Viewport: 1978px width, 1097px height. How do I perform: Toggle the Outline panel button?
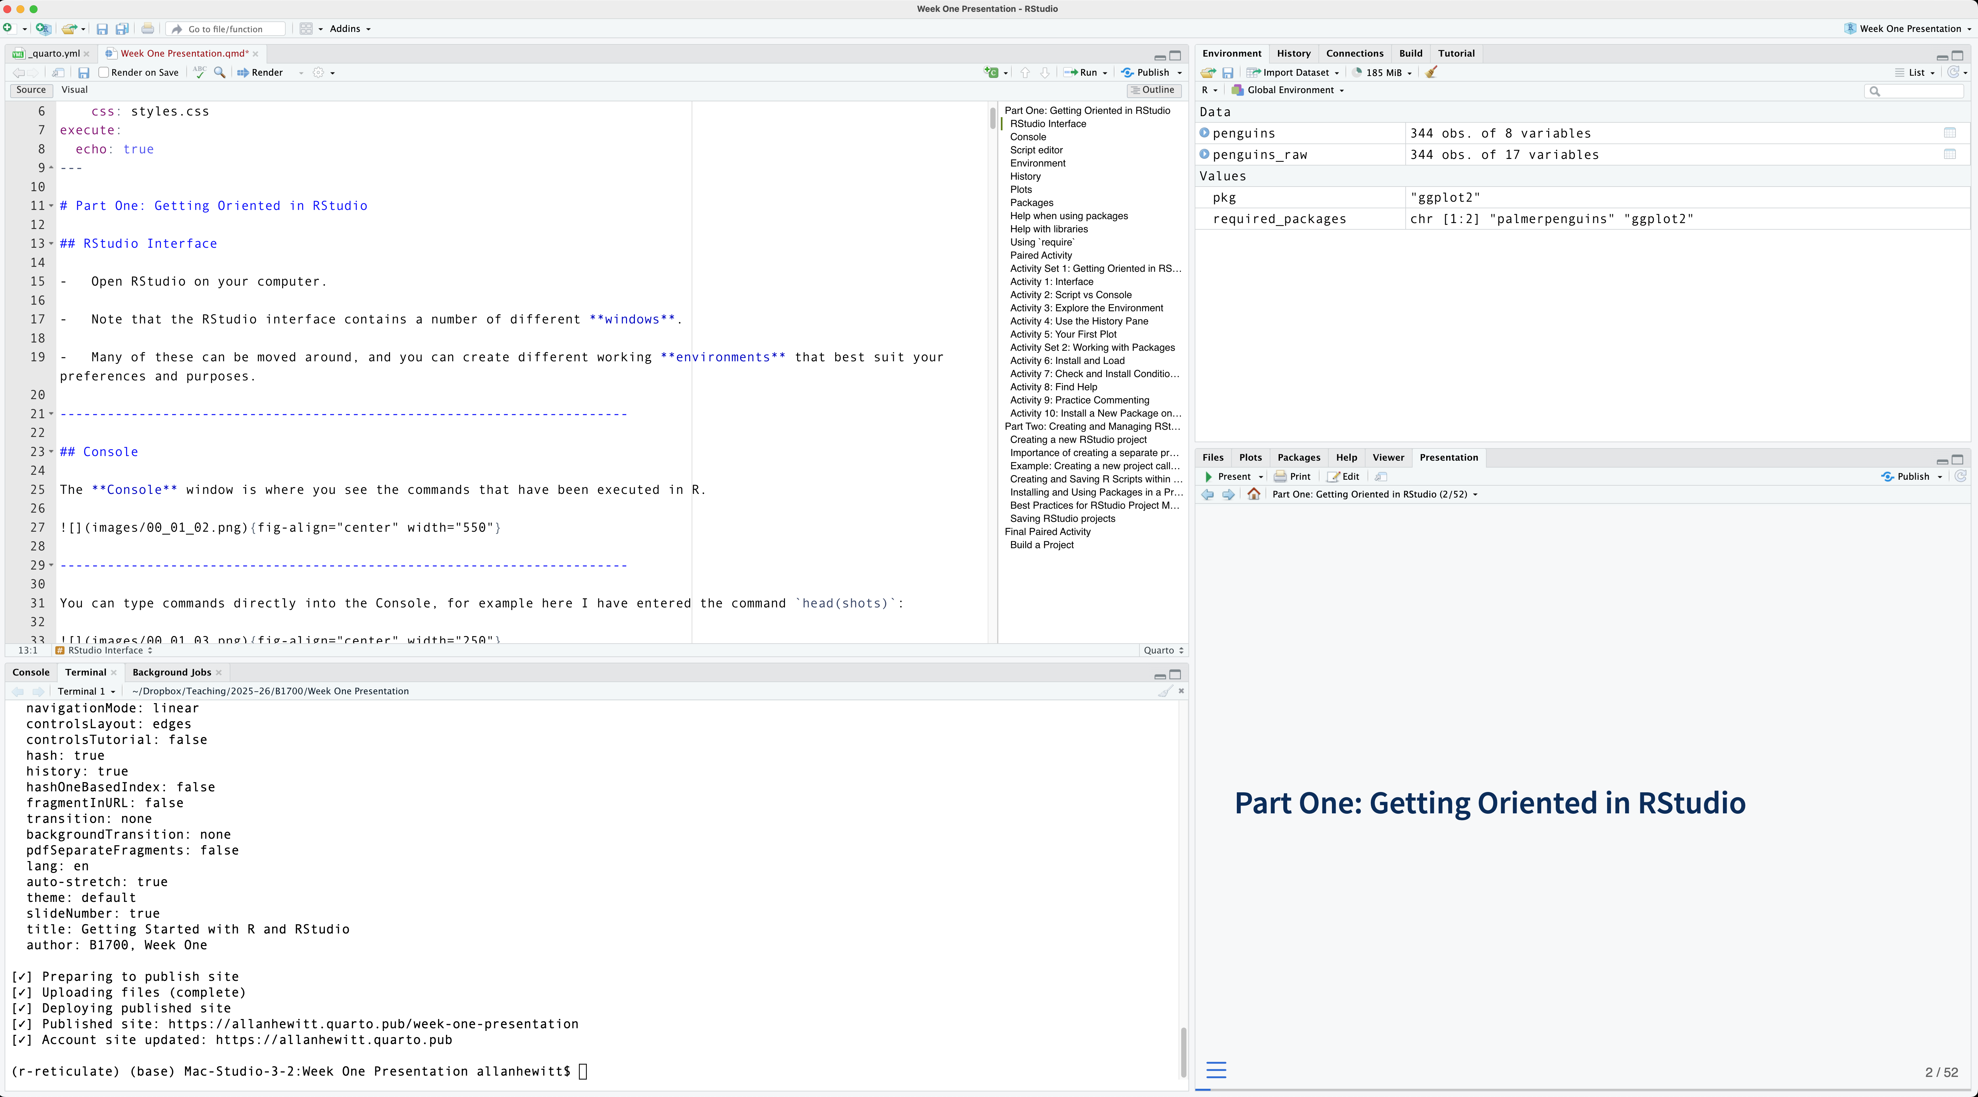pos(1154,90)
